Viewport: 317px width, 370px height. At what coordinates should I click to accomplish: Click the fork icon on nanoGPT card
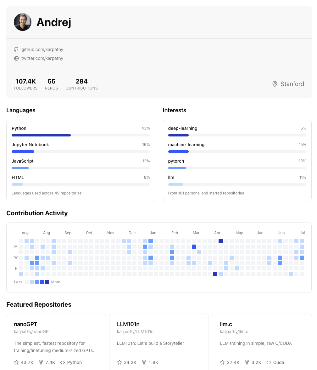[x=41, y=362]
